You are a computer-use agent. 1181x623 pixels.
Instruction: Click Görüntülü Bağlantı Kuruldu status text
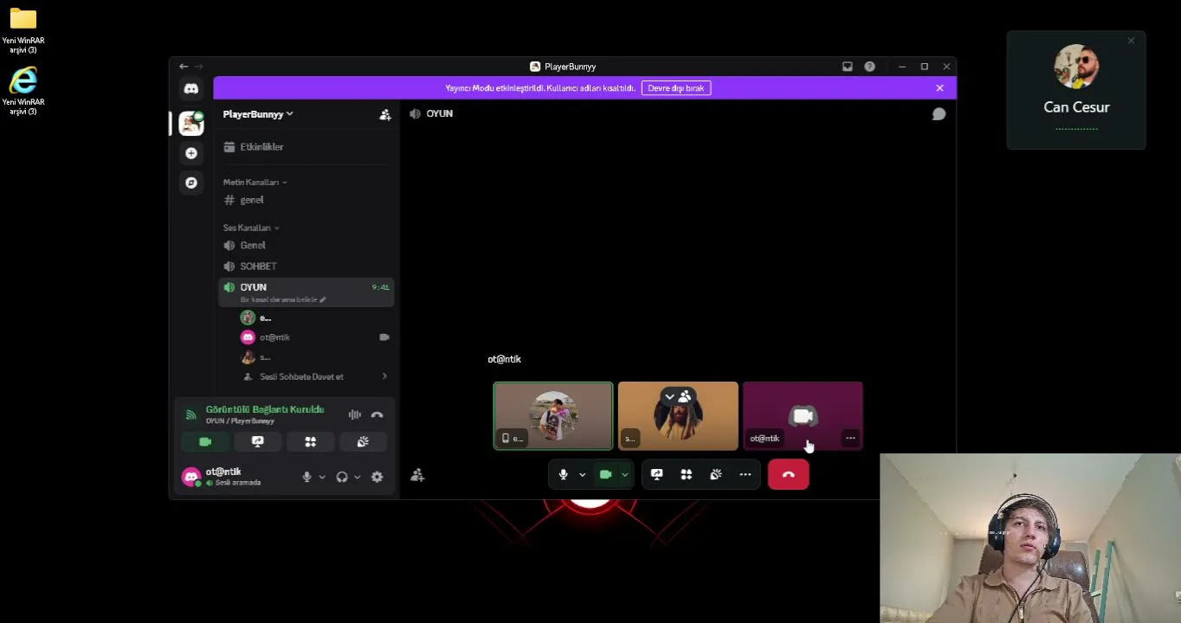click(x=265, y=409)
